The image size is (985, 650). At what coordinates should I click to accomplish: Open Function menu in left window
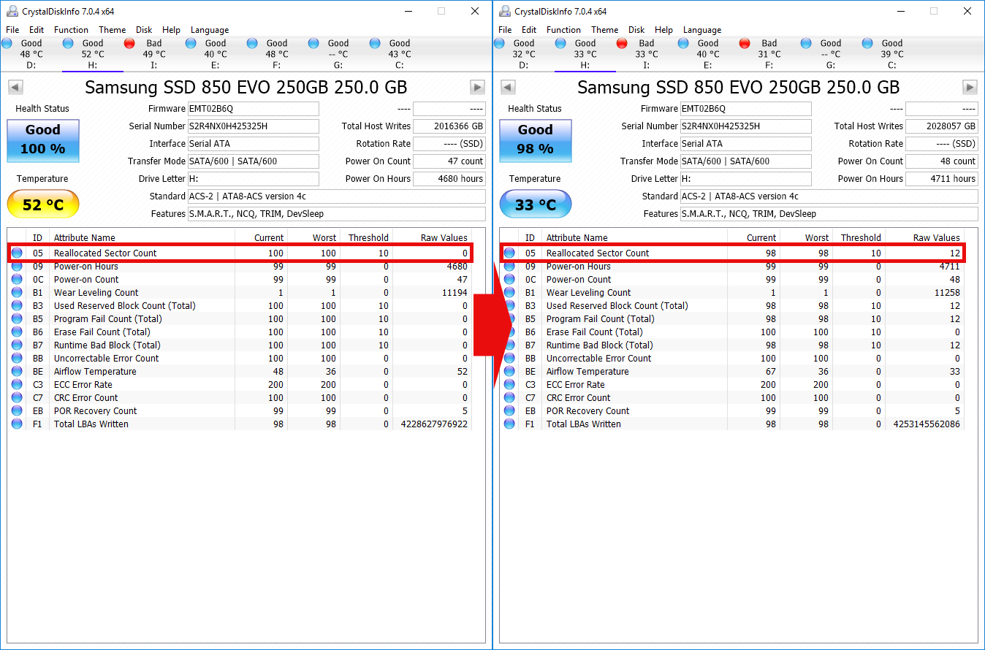coord(71,30)
